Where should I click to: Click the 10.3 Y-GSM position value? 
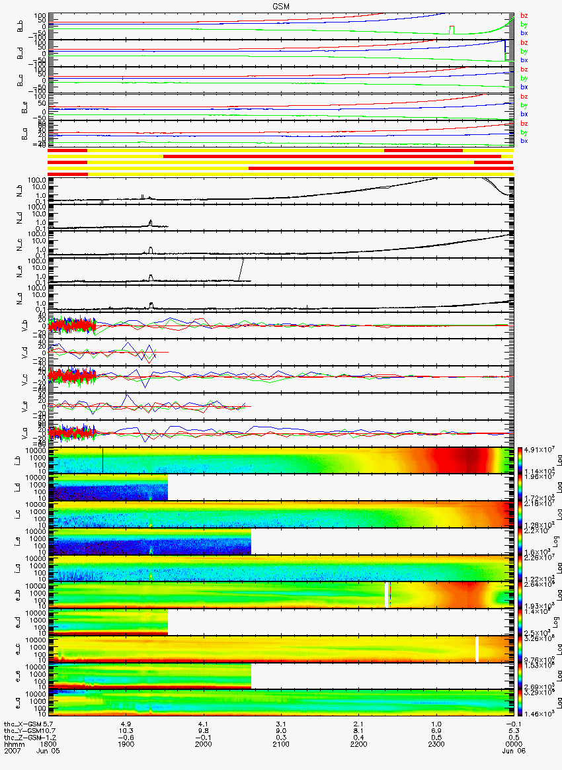126,731
